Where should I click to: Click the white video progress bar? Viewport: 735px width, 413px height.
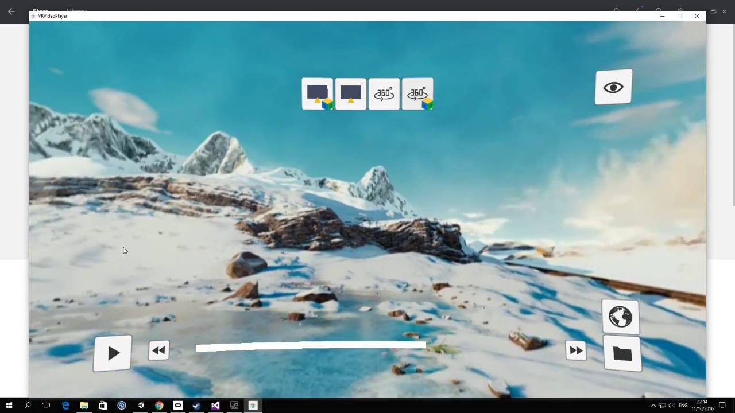point(311,346)
